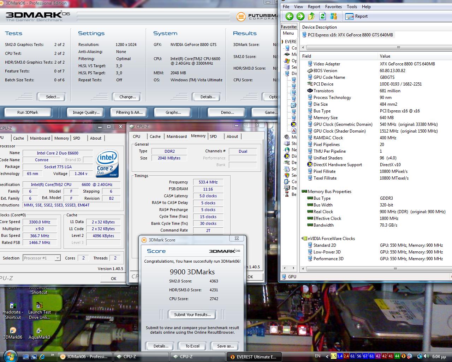Refresh the EVEREST page
452x362 pixels.
pos(322,16)
